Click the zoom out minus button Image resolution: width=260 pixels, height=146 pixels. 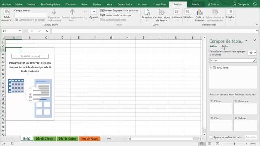(x=223, y=144)
